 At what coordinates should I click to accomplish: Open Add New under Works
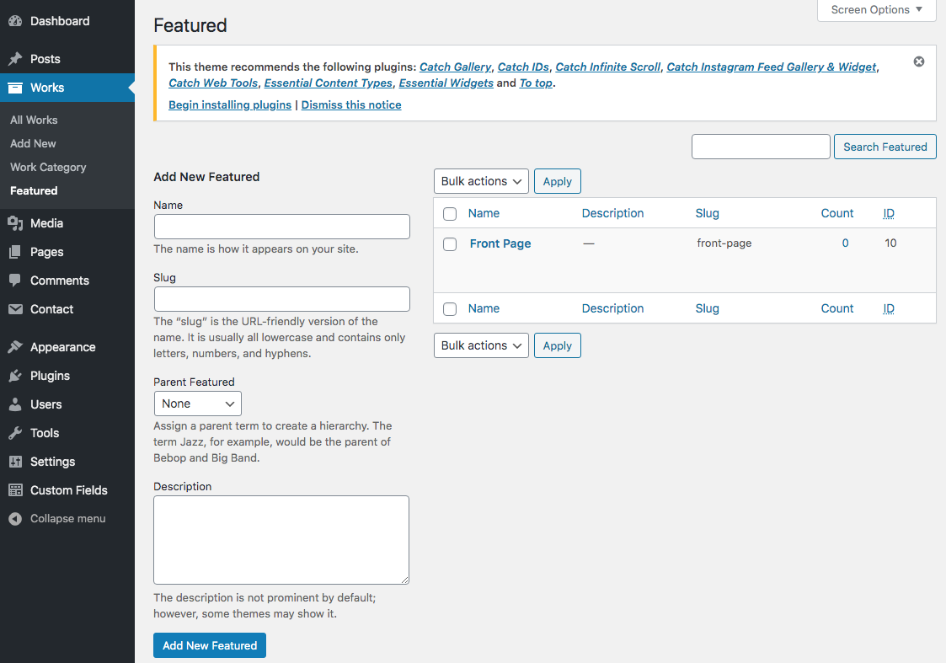(x=33, y=143)
